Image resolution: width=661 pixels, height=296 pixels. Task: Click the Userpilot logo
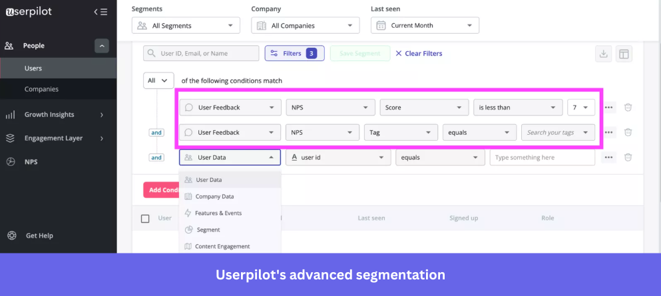point(29,12)
